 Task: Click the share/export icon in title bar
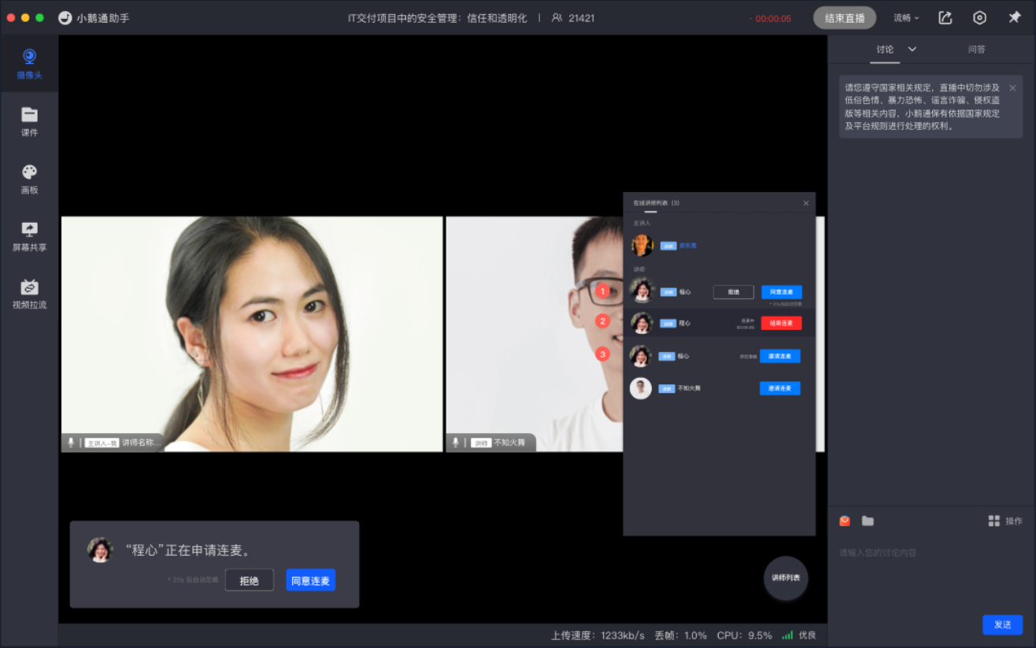tap(945, 17)
